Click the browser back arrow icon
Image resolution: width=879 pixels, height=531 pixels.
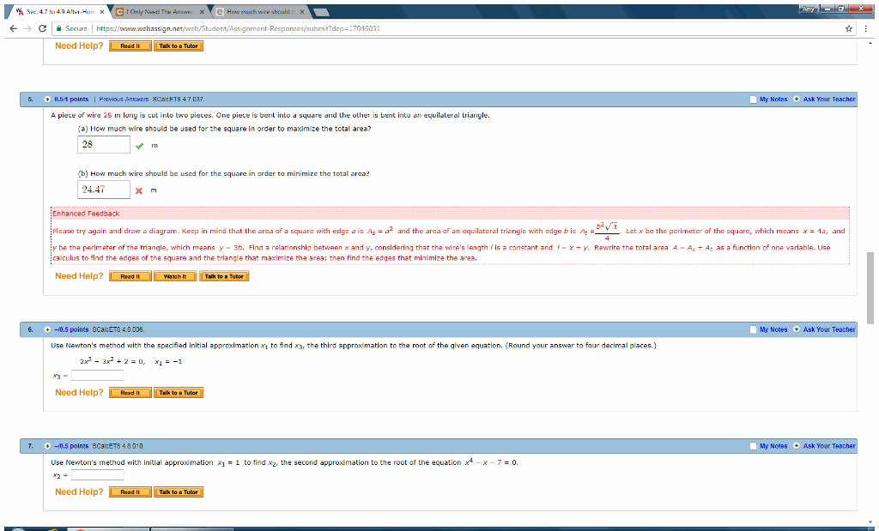pos(12,27)
